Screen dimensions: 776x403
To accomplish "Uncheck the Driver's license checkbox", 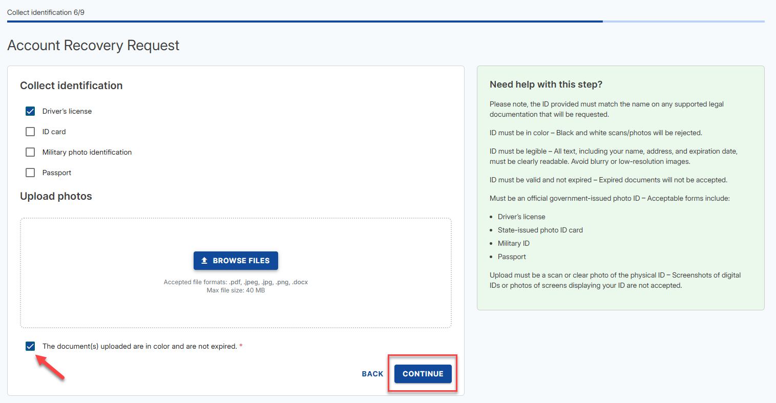I will [30, 111].
